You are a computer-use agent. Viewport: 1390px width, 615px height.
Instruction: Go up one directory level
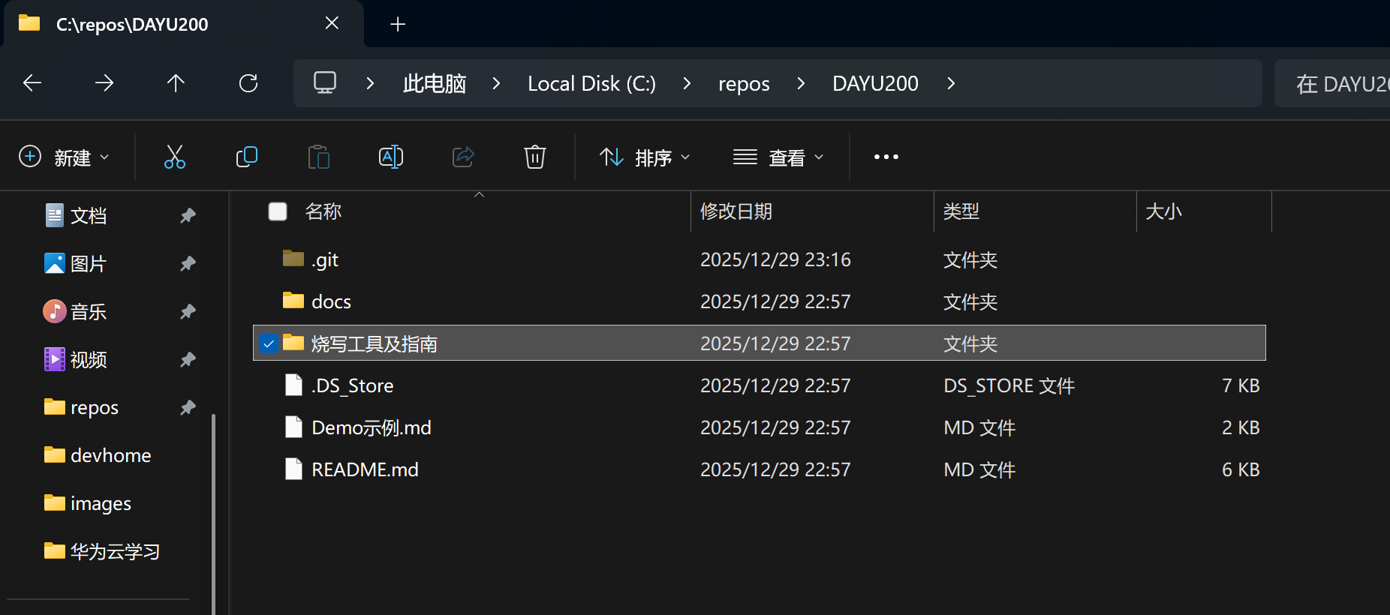176,83
